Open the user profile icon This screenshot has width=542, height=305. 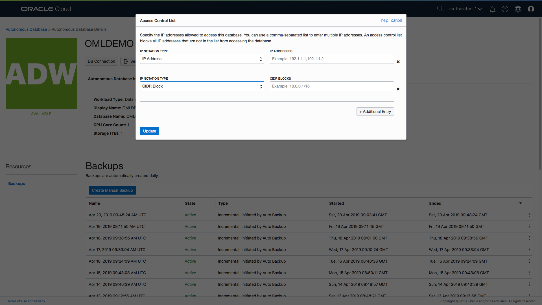(x=531, y=9)
